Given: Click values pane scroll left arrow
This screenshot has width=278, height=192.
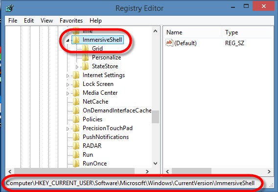Looking at the screenshot, I should (x=167, y=171).
